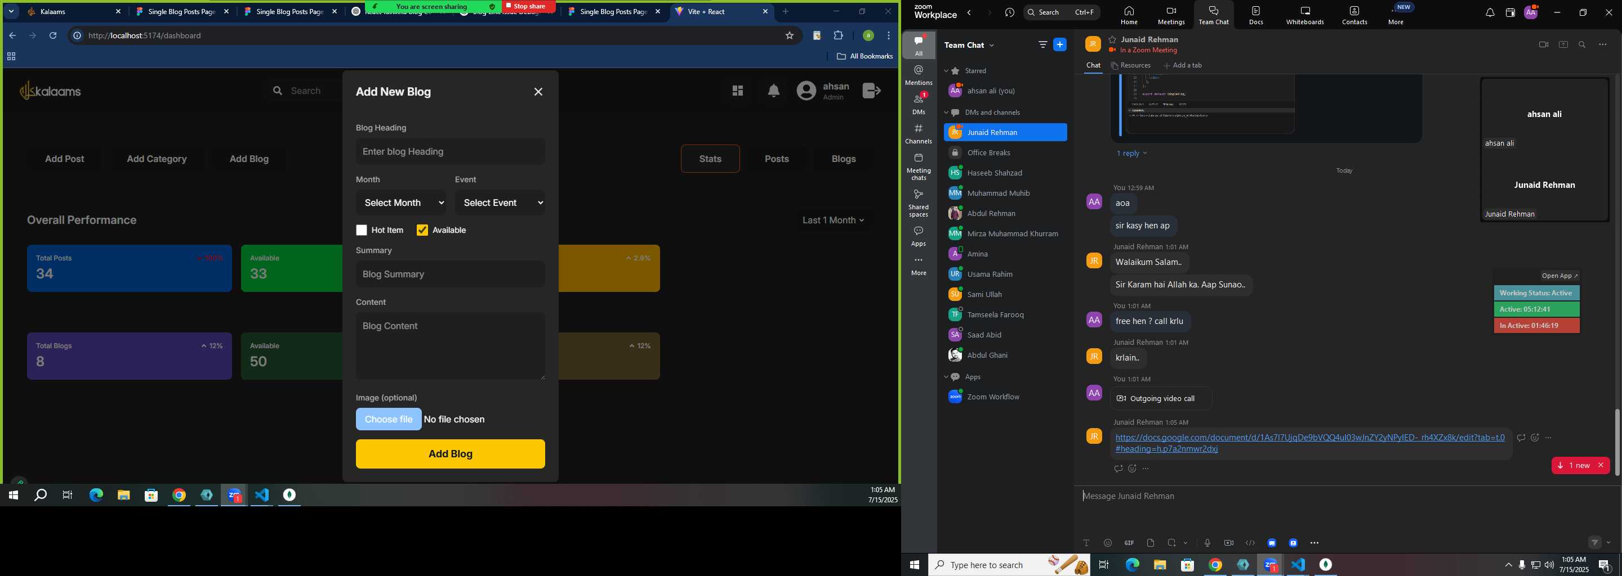Open Chrome extensions puzzle icon

point(839,36)
